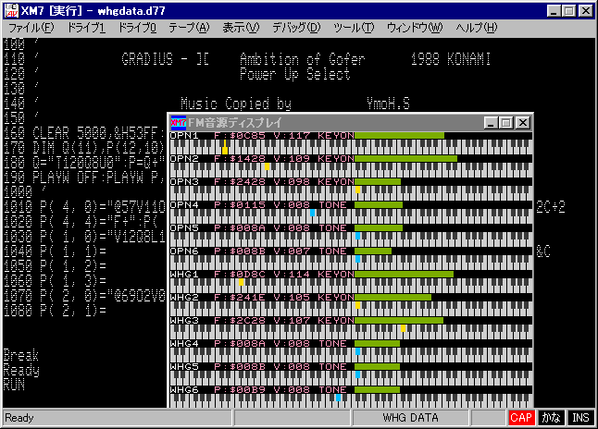Click the 'Break' message in emulator screen
This screenshot has height=429, width=598.
(x=21, y=355)
